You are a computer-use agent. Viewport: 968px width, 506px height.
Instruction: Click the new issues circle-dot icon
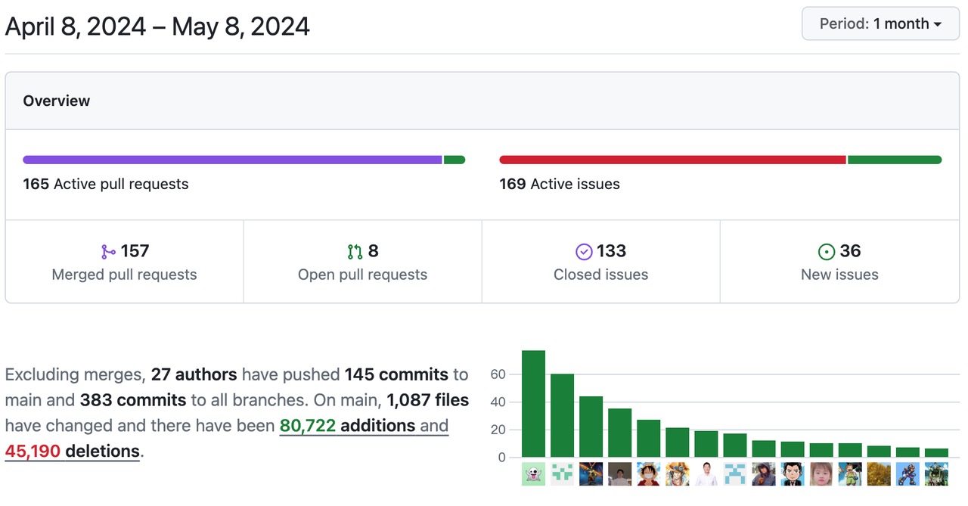827,251
